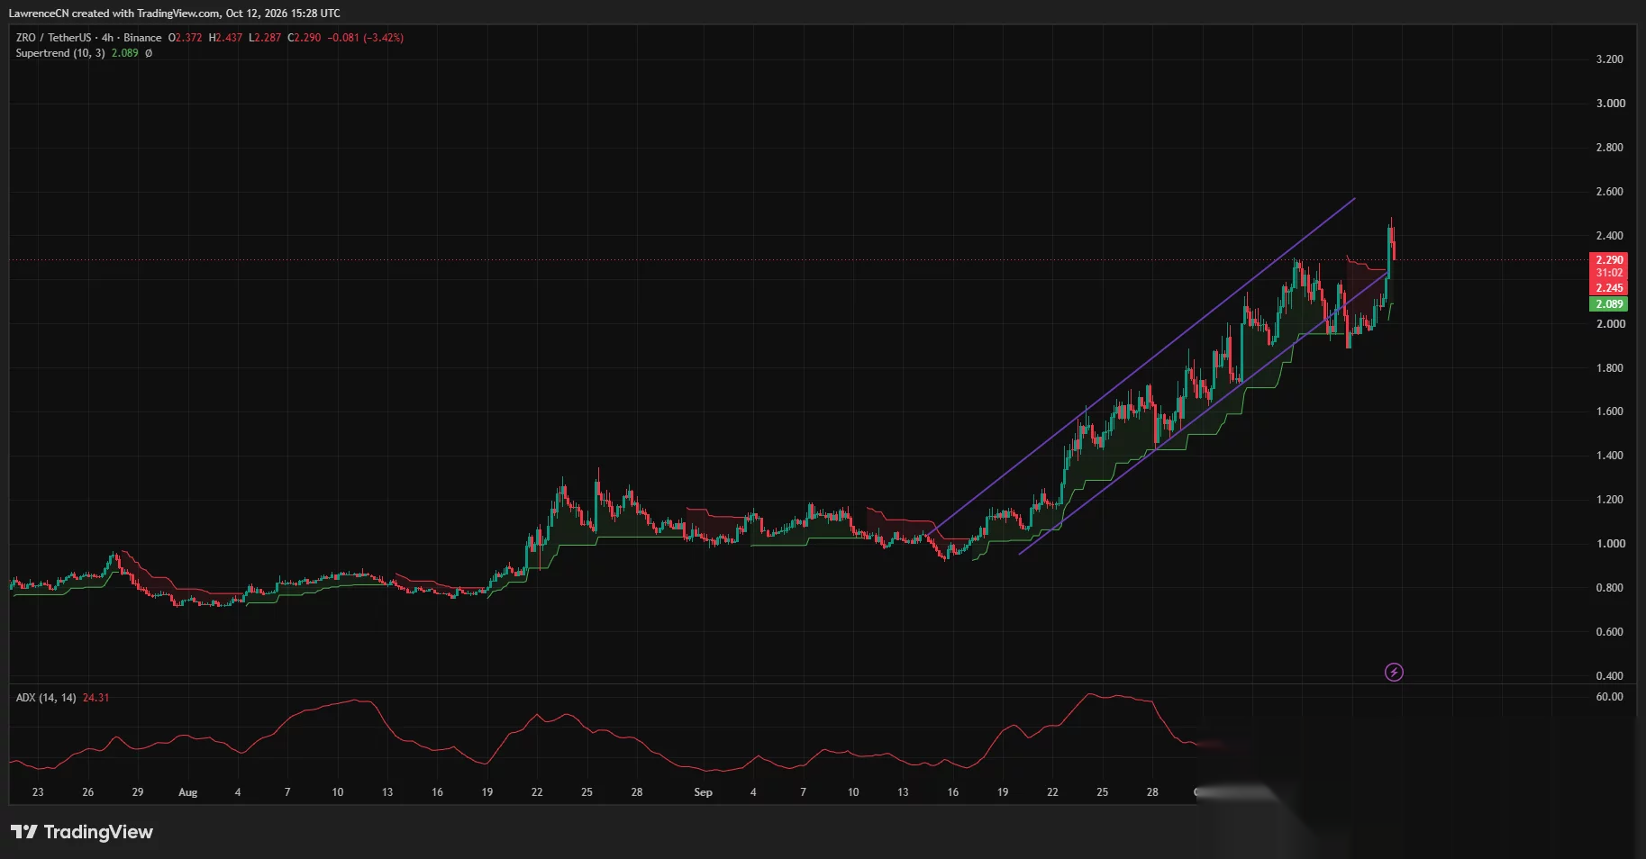1646x859 pixels.
Task: Click the 2.400 price scale label
Action: (1610, 236)
